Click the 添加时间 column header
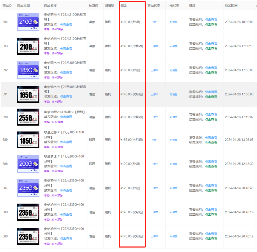Screen dimensions: 257x252 (231, 6)
